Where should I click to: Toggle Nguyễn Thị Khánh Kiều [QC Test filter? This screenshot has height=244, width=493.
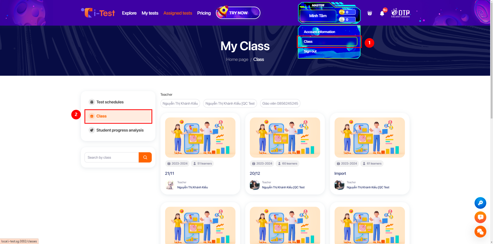point(230,103)
